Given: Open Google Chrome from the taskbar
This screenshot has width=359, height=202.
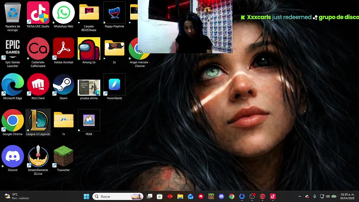Looking at the screenshot, I should (x=232, y=196).
